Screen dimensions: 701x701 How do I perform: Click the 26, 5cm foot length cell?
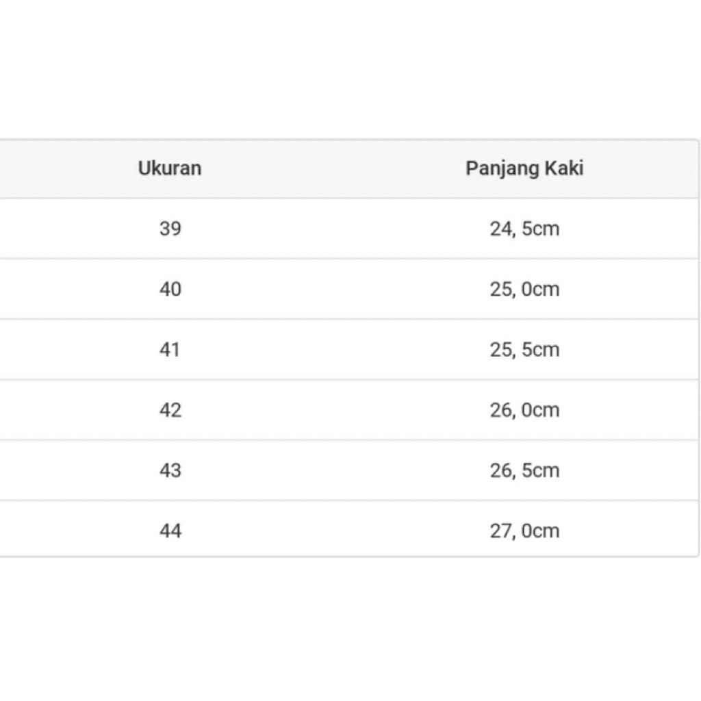pyautogui.click(x=524, y=470)
